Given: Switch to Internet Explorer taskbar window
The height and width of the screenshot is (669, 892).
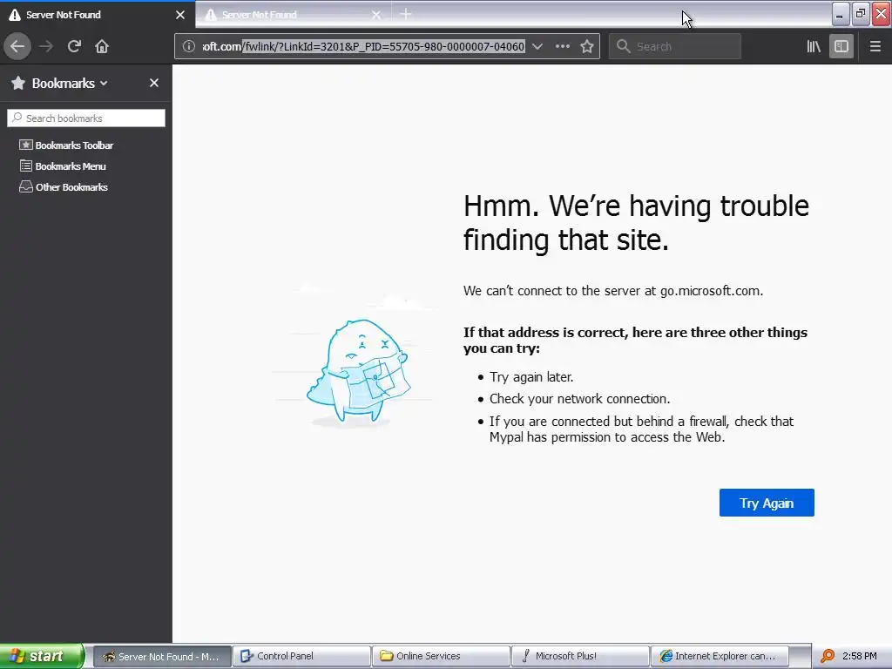Looking at the screenshot, I should tap(720, 656).
